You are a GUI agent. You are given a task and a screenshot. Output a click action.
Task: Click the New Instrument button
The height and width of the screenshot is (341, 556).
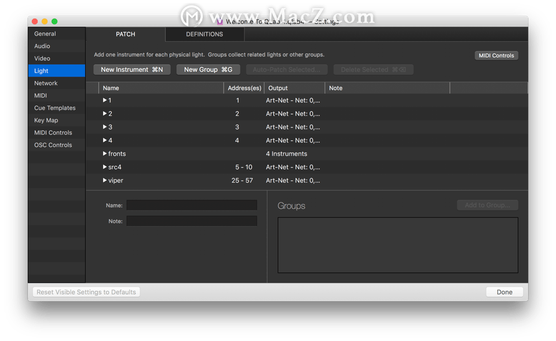(131, 70)
